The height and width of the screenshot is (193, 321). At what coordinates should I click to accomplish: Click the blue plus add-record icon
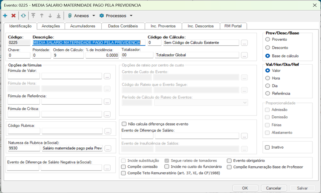[x=5, y=16]
